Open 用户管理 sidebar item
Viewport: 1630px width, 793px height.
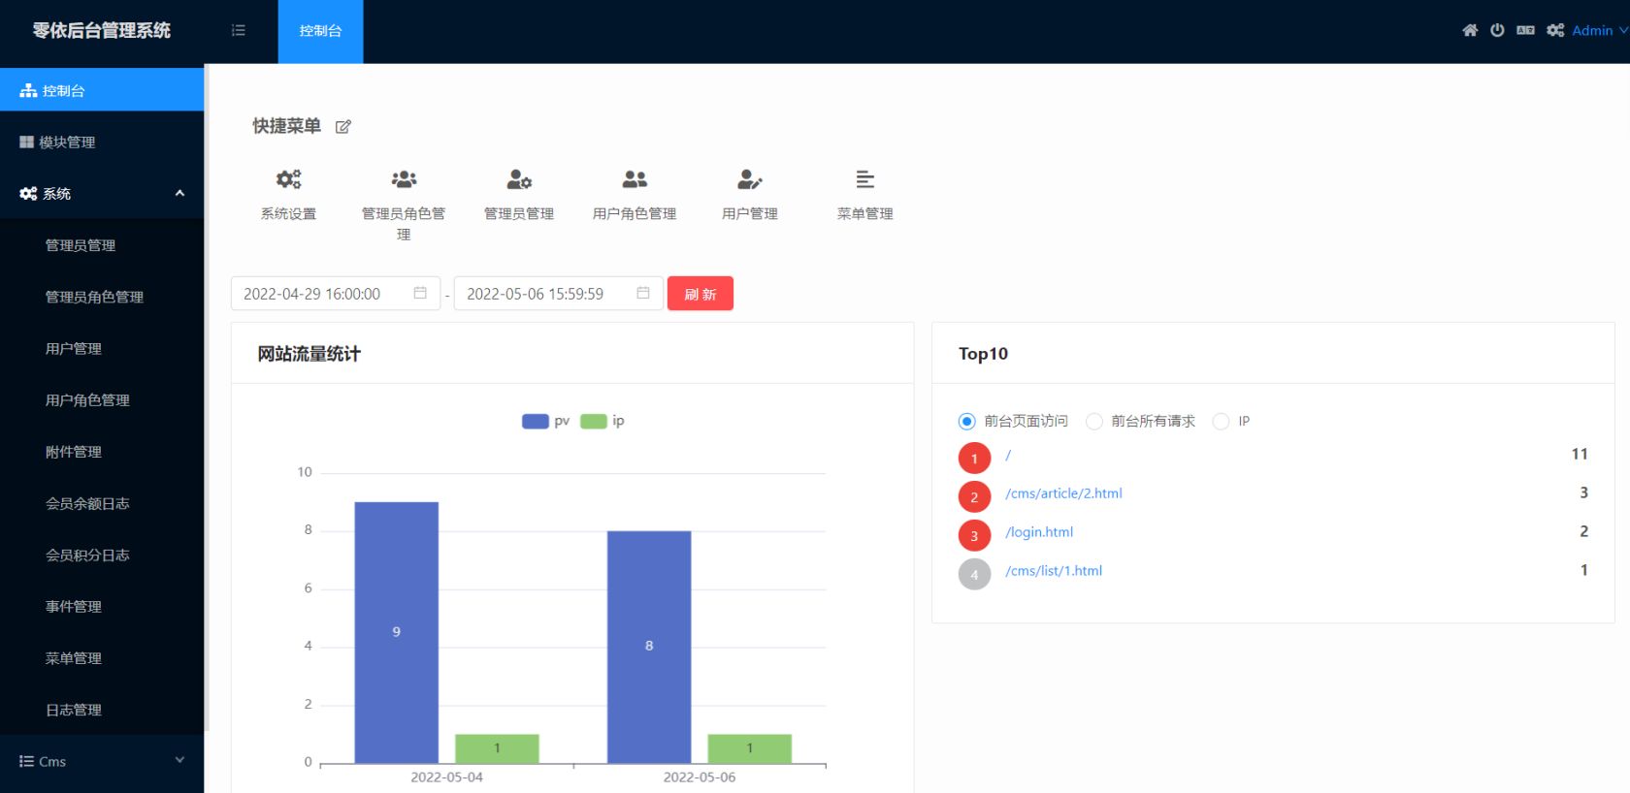pyautogui.click(x=102, y=348)
